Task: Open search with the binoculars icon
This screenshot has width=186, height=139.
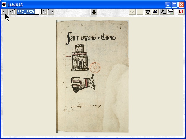Action: coord(155,12)
